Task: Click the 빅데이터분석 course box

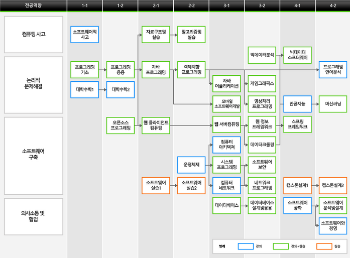Action: click(x=262, y=55)
